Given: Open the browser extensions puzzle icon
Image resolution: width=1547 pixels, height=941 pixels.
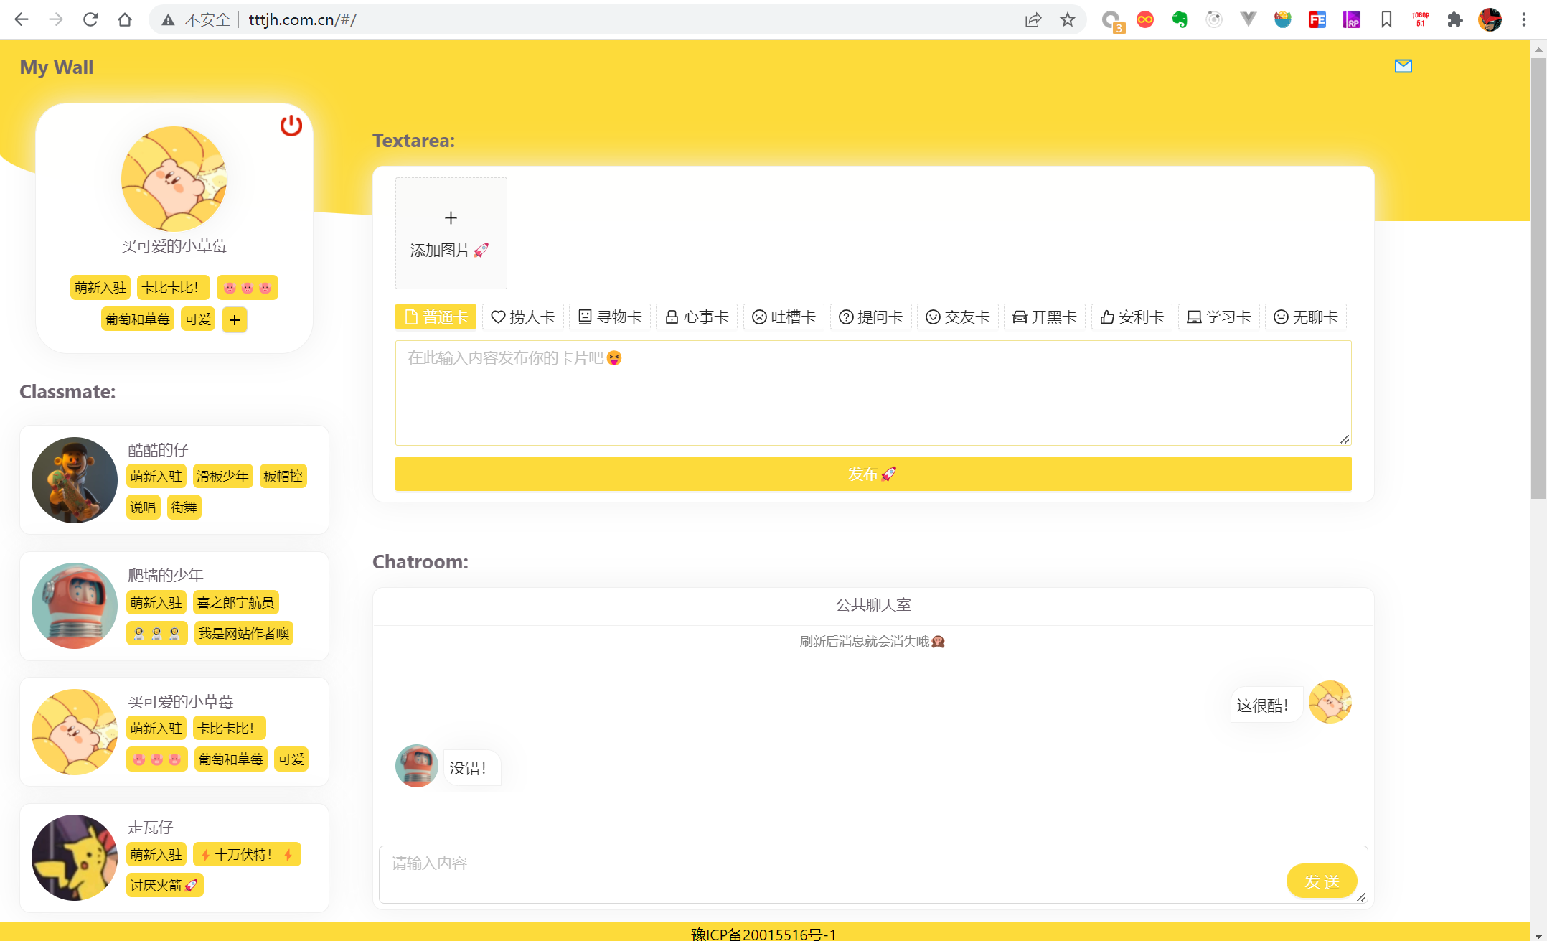Looking at the screenshot, I should tap(1454, 19).
